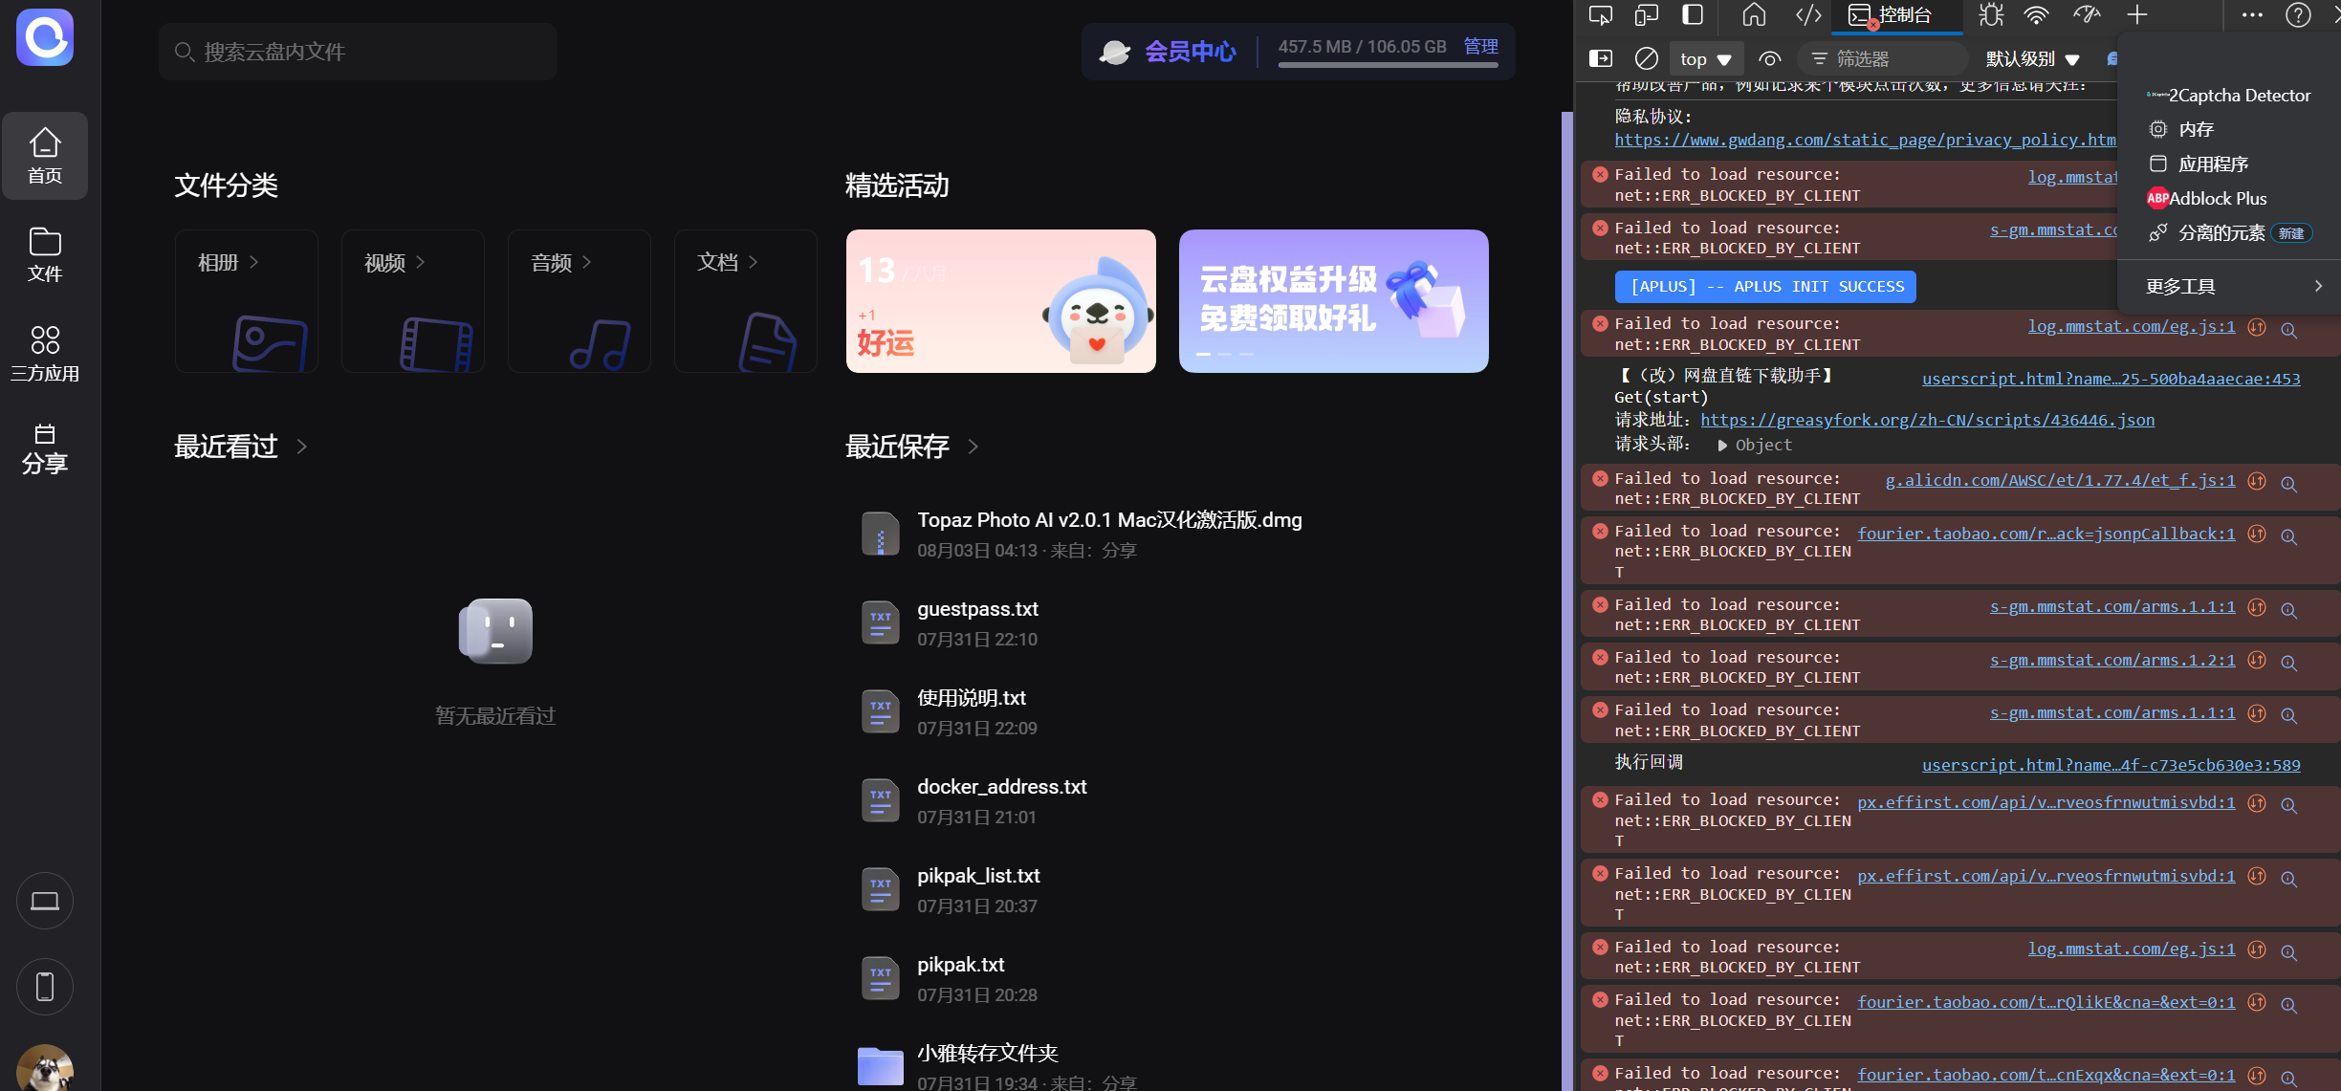Click the 搜索云盘内文件 search field
The height and width of the screenshot is (1091, 2341).
tap(359, 52)
